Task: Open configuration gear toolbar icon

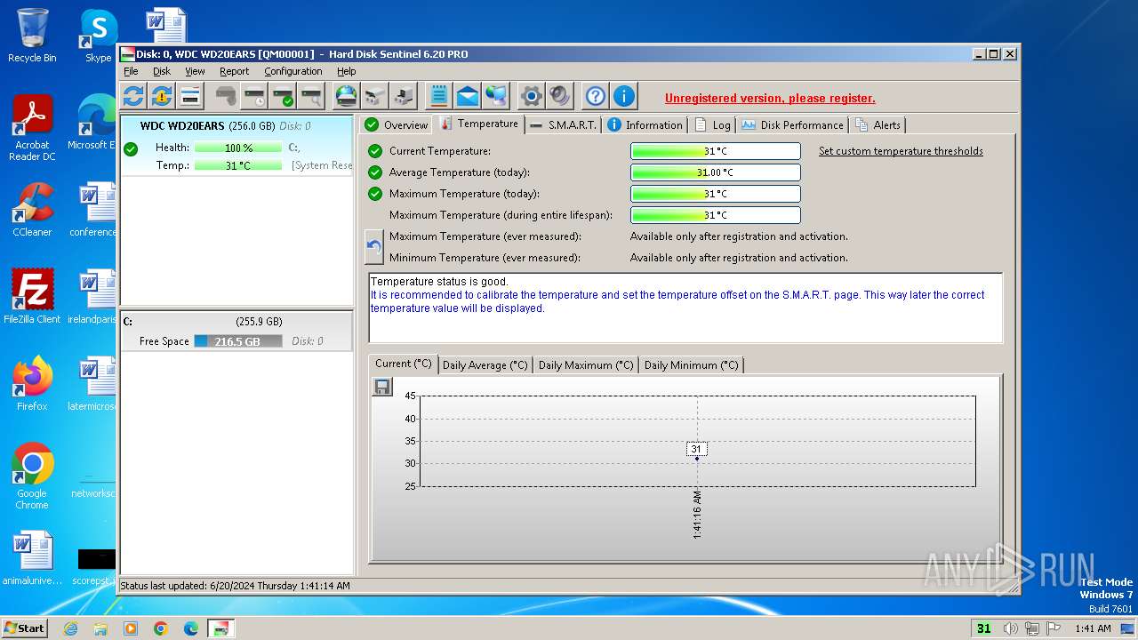Action: pos(532,96)
